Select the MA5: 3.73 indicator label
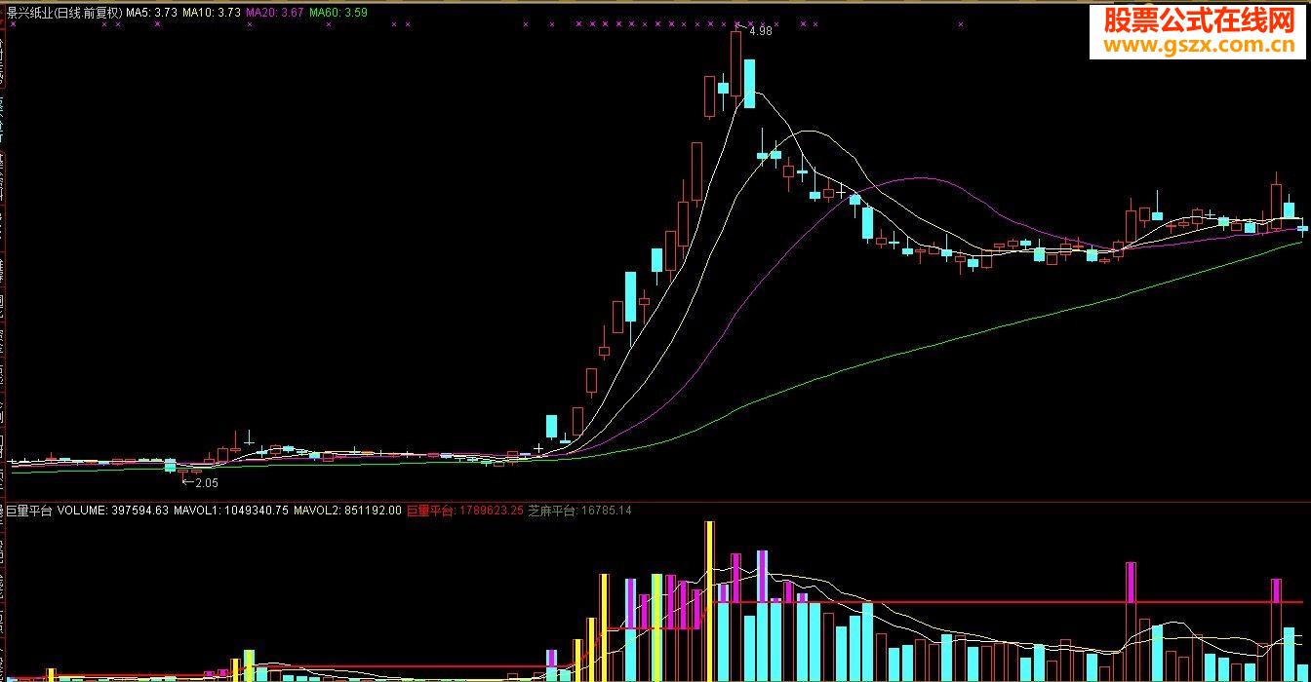 tap(152, 13)
